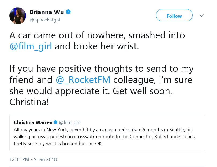217x167 pixels.
Task: Click the 'Rolled under a bus' sentence
Action: click(175, 137)
